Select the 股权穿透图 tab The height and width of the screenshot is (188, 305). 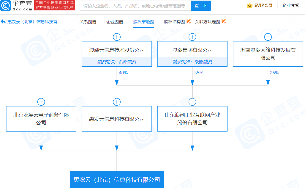click(143, 22)
